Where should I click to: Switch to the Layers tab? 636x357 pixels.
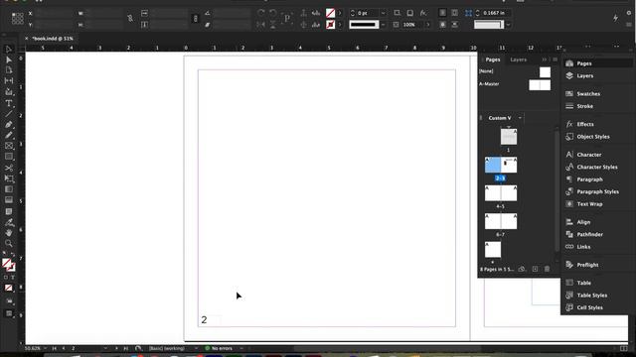click(519, 59)
